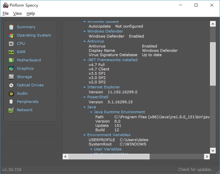This screenshot has height=174, width=220.
Task: Open the Graphics section
Action: [x=25, y=68]
